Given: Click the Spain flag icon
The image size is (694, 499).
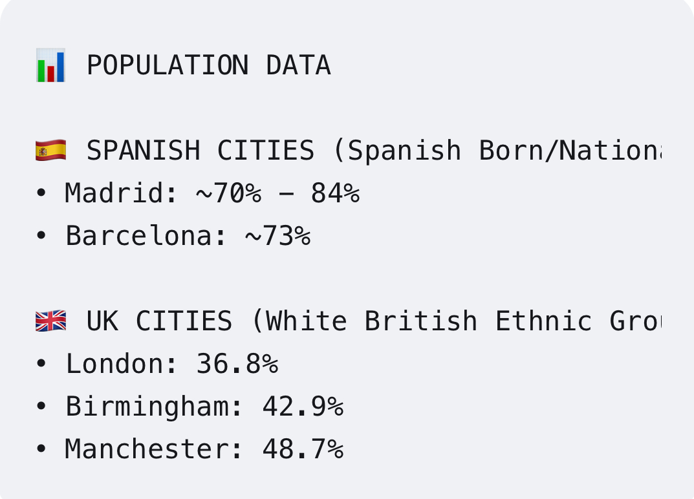Looking at the screenshot, I should coord(51,151).
